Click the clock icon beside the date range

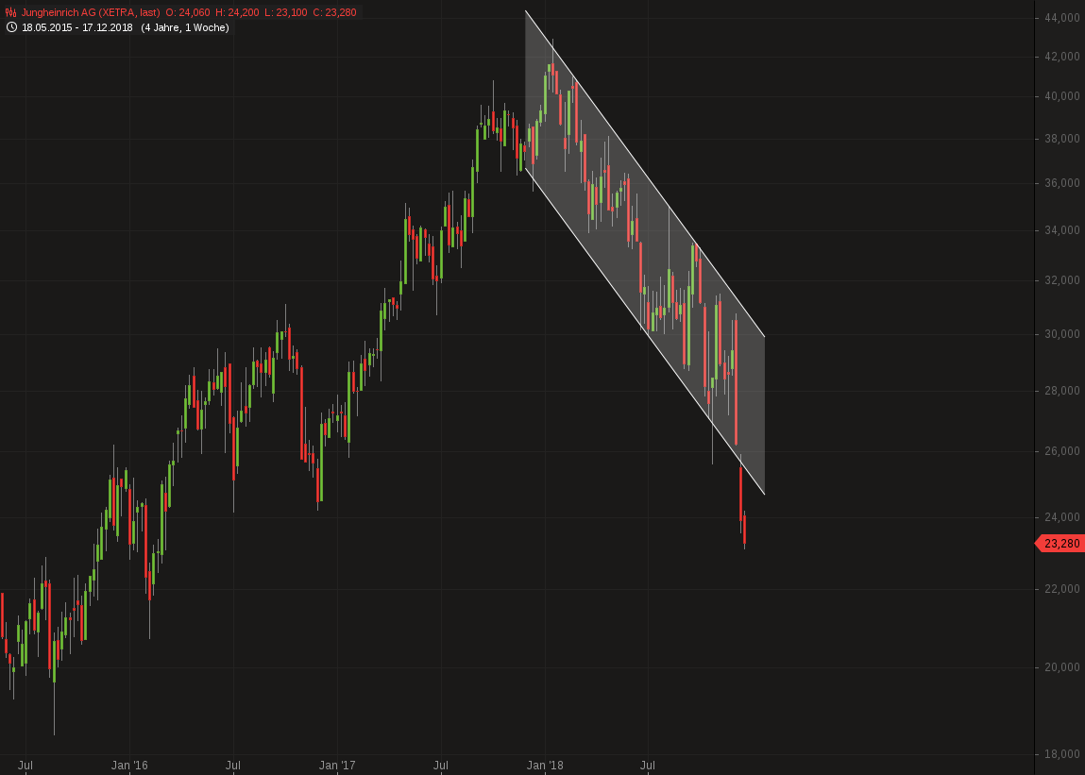tap(11, 27)
